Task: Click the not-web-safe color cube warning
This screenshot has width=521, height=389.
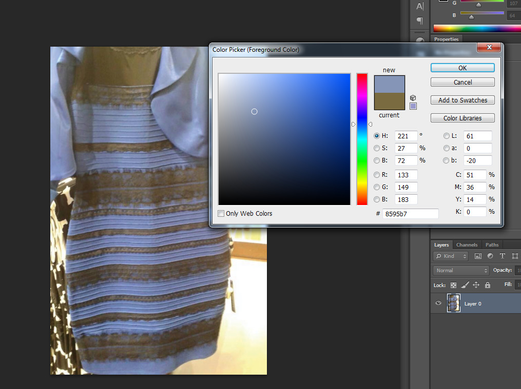Action: coord(413,98)
